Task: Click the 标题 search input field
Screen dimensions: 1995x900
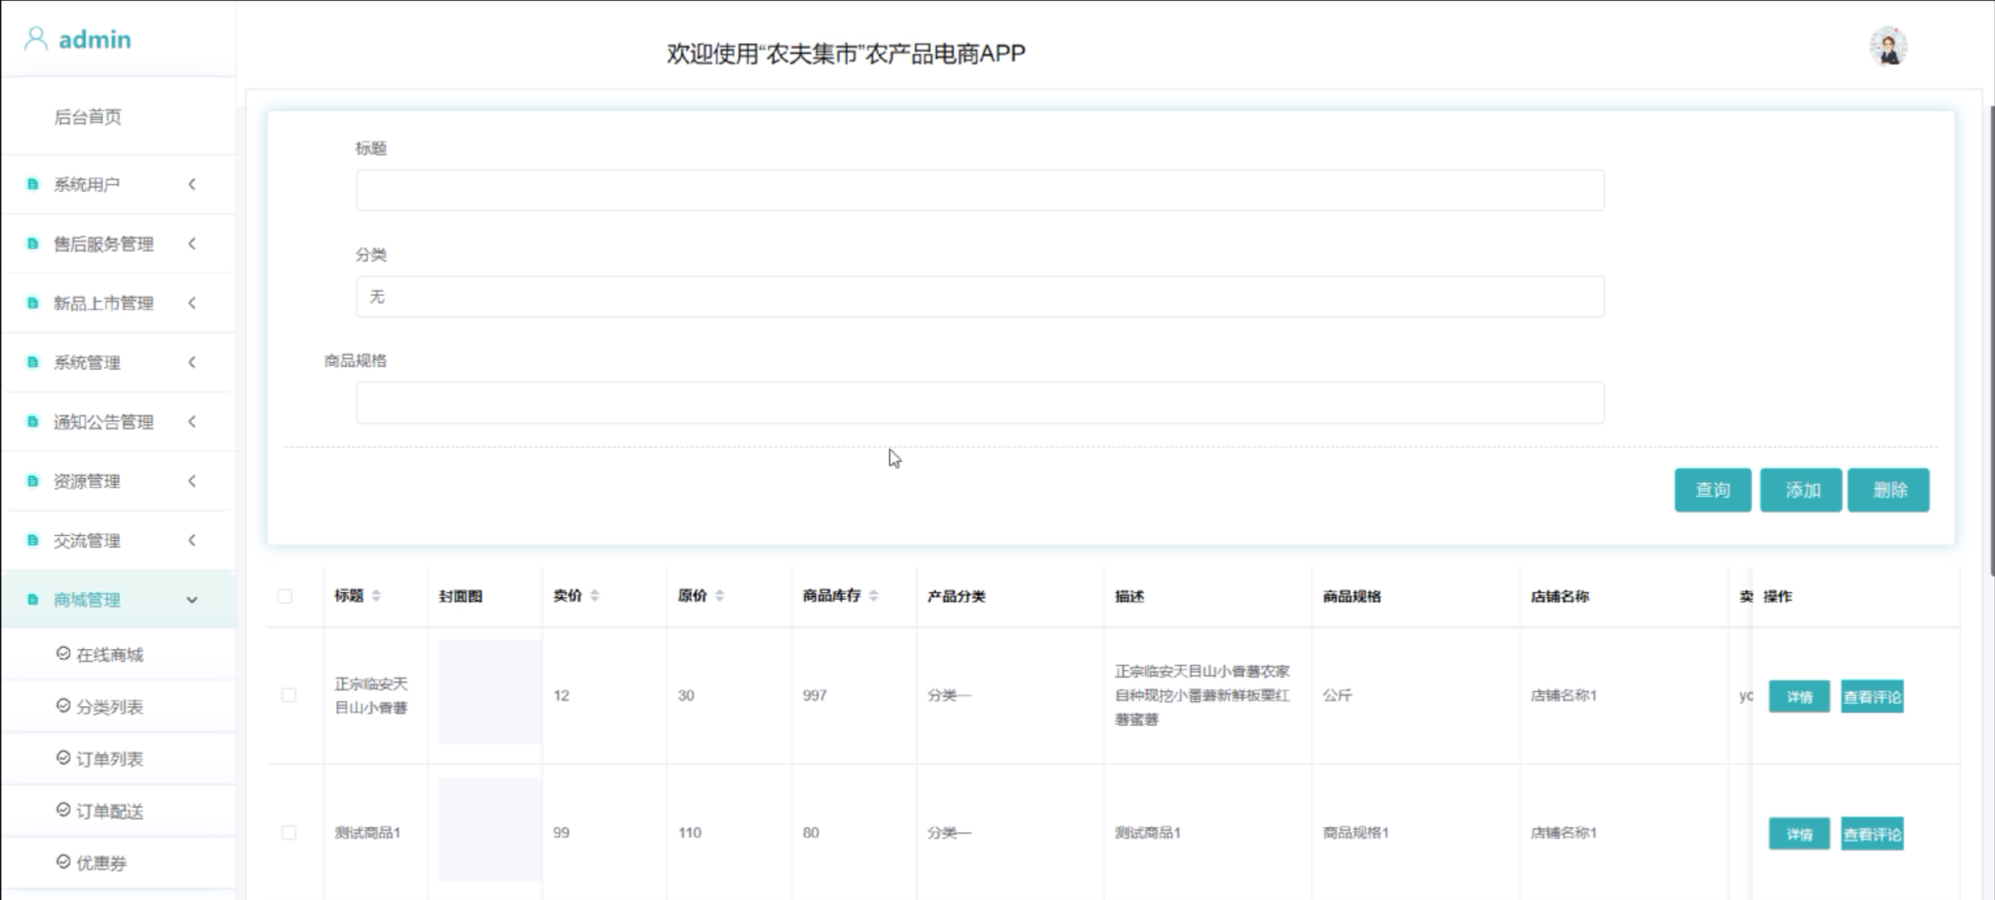Action: [980, 190]
